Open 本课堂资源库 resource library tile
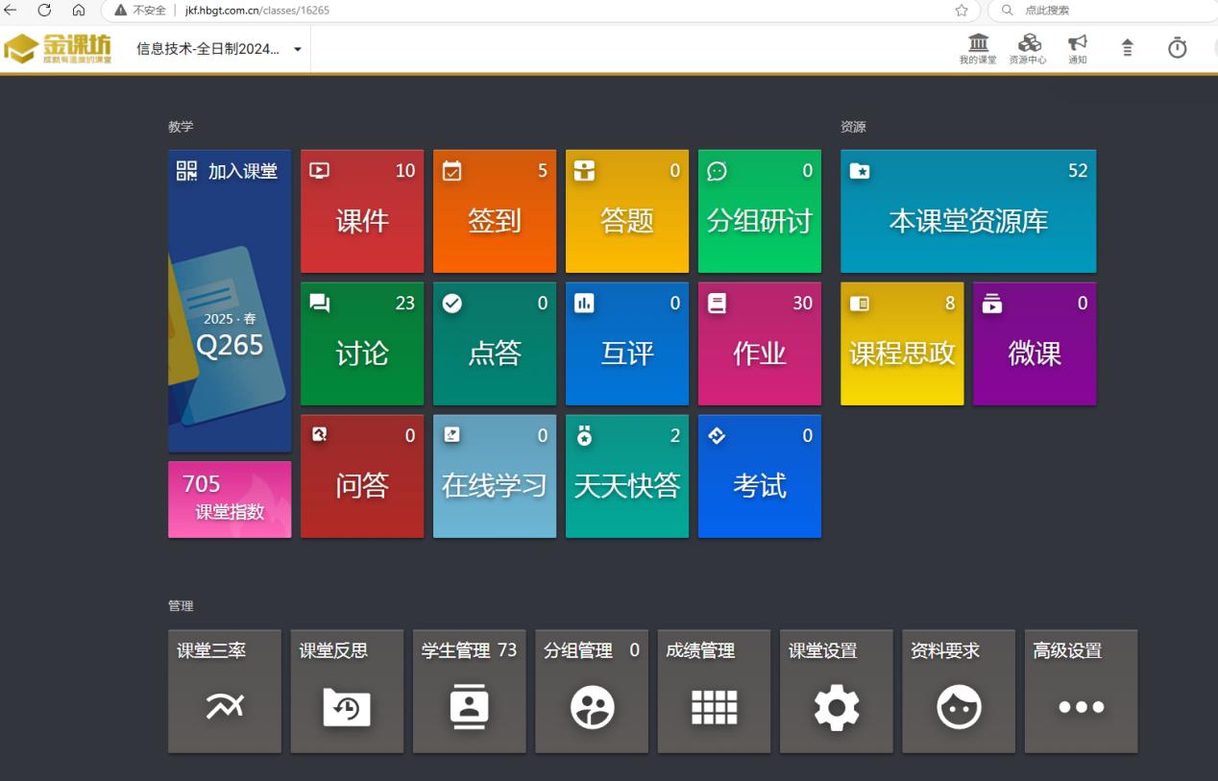The height and width of the screenshot is (781, 1218). [968, 211]
